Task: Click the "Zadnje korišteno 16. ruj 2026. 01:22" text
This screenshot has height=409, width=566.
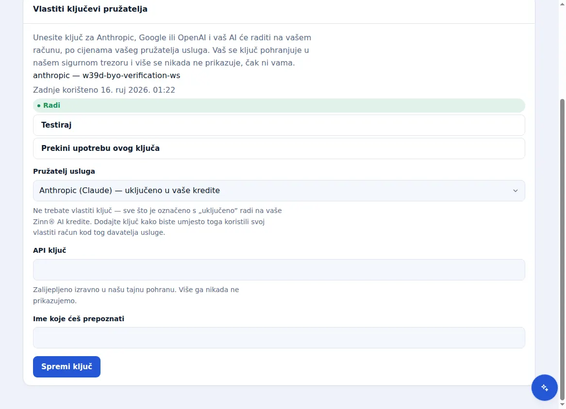Action: 104,90
